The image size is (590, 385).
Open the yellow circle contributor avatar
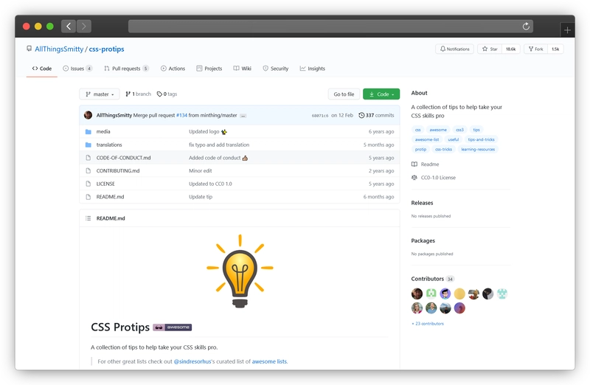coord(459,294)
